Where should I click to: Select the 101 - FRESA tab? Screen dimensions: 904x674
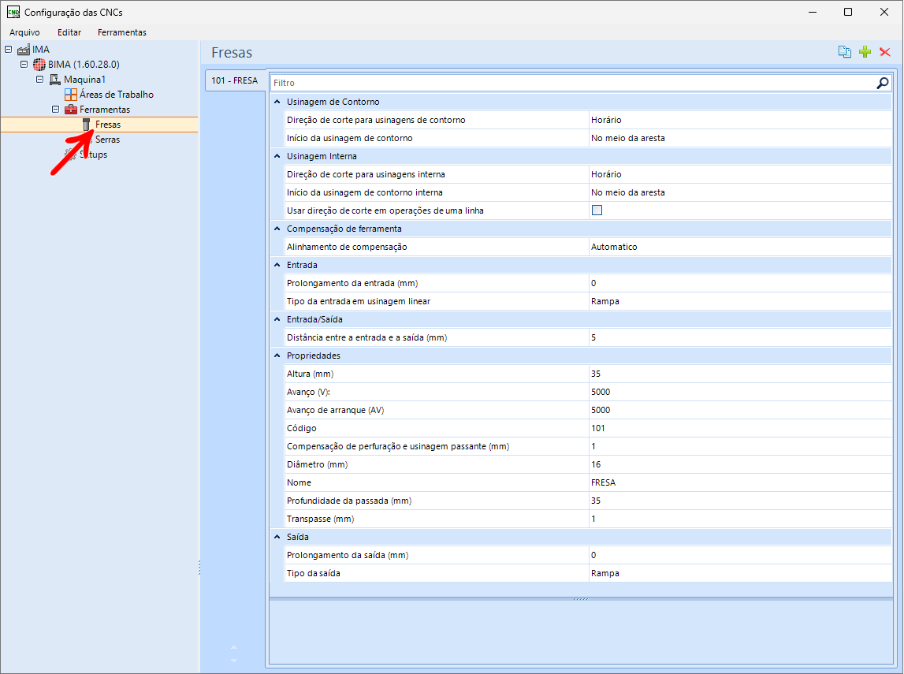(x=235, y=80)
